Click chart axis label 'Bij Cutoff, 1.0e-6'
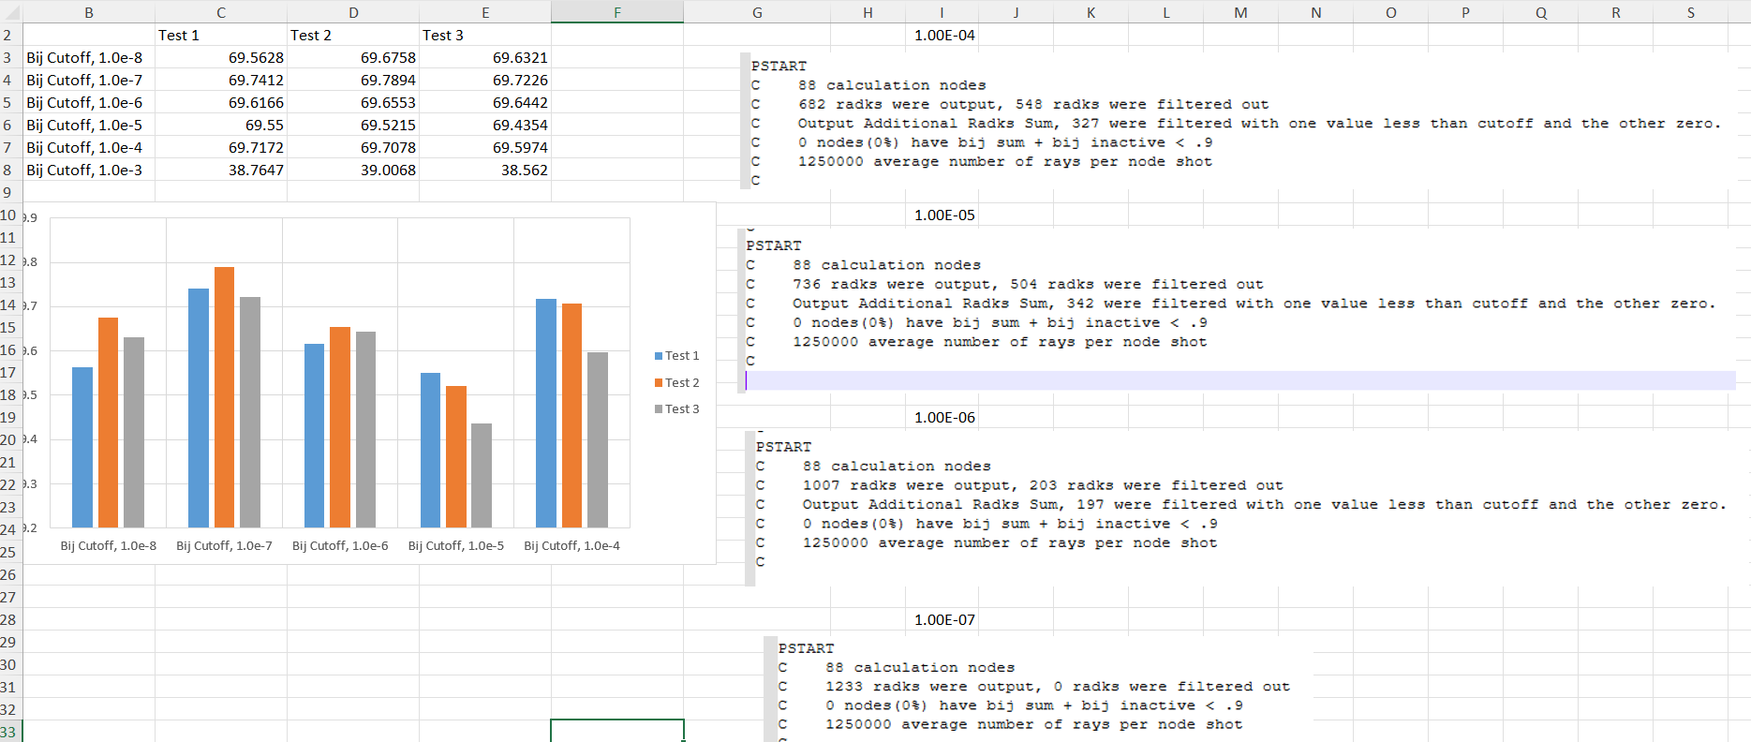 tap(340, 545)
